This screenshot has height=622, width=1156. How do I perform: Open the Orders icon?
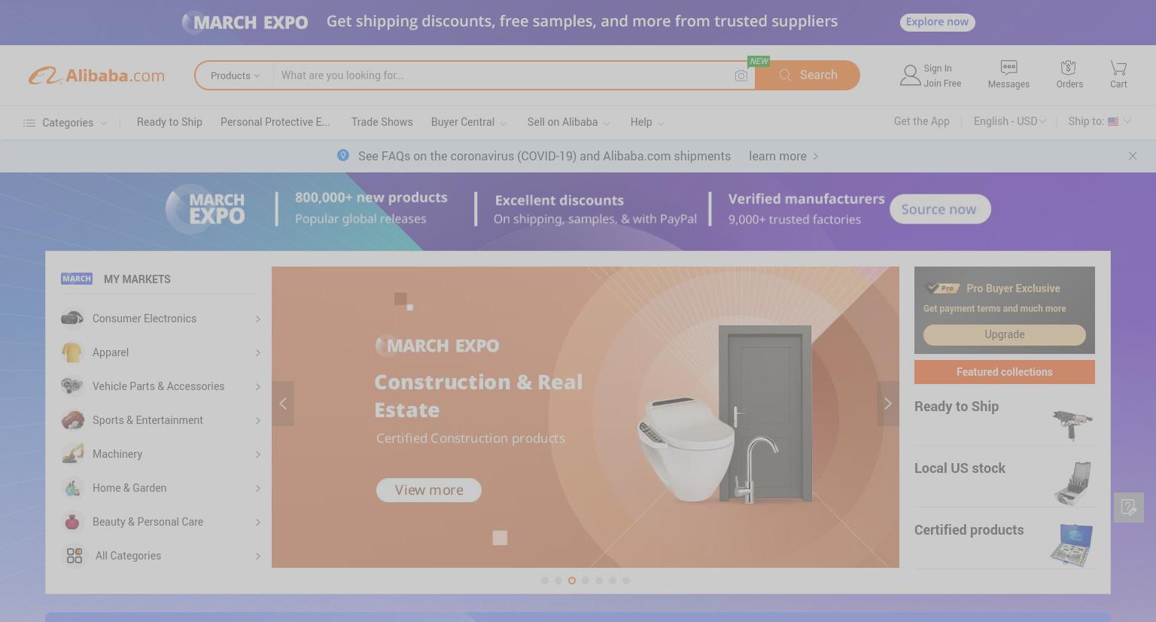(x=1069, y=68)
